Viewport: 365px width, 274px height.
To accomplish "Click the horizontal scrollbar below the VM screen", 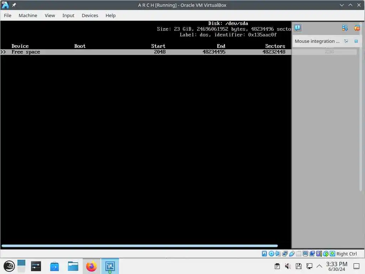I will click(140, 246).
